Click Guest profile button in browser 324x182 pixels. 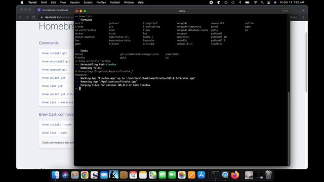click(294, 17)
